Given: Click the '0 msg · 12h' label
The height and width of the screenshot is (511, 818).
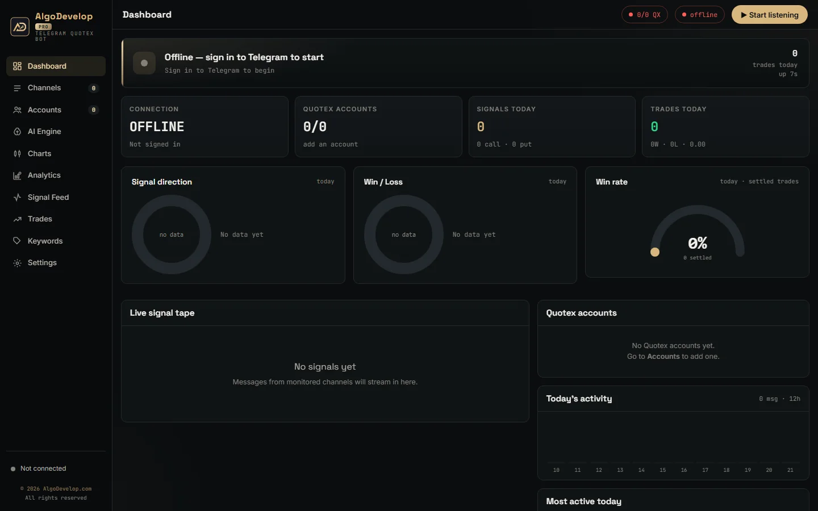Looking at the screenshot, I should 779,399.
